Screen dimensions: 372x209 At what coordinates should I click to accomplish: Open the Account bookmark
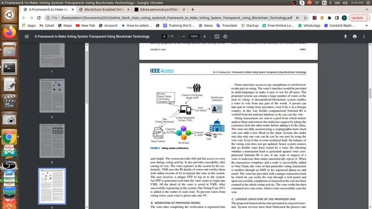[108, 26]
